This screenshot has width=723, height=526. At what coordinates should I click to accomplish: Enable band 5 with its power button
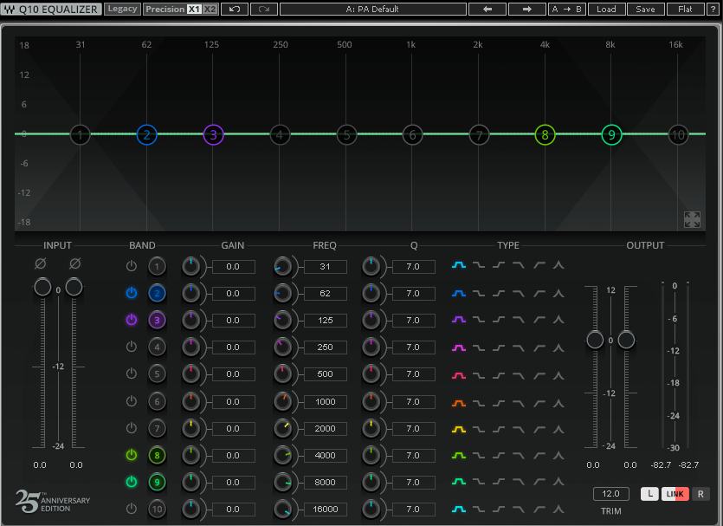tap(131, 373)
